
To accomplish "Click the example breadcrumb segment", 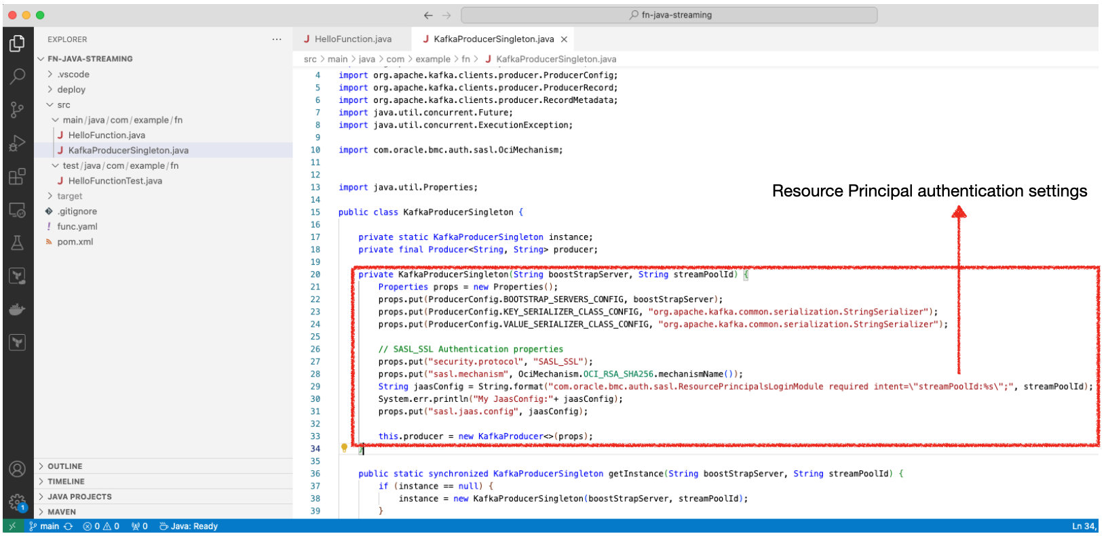I will click(x=433, y=60).
